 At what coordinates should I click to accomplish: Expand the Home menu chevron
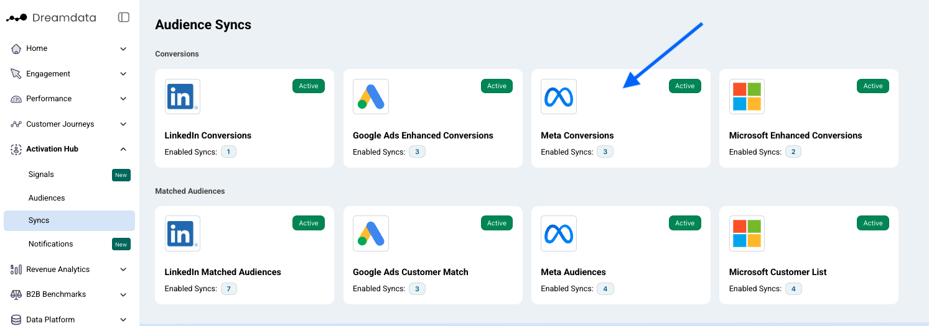click(123, 48)
